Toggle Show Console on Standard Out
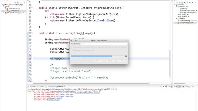 [177, 87]
